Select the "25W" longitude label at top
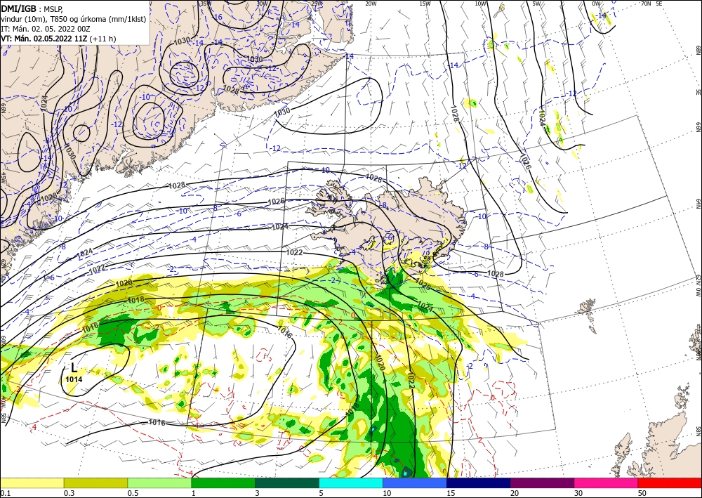The height and width of the screenshot is (498, 702). pos(316,4)
